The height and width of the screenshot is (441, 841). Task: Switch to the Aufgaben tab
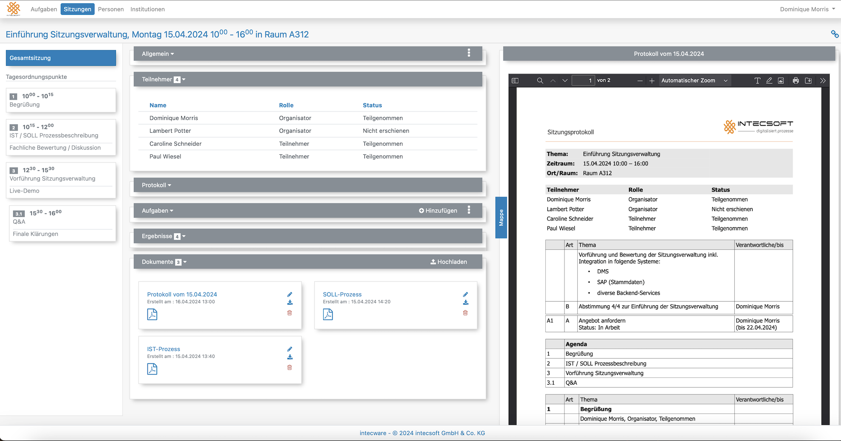point(44,9)
